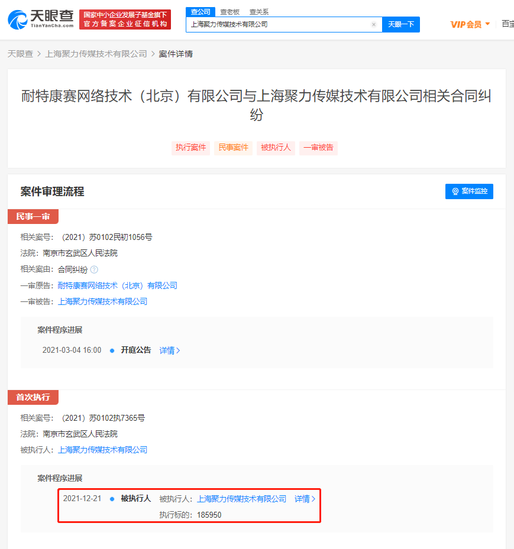Click the case number (2021)苏0102民初1056号
The height and width of the screenshot is (549, 514).
pos(105,237)
